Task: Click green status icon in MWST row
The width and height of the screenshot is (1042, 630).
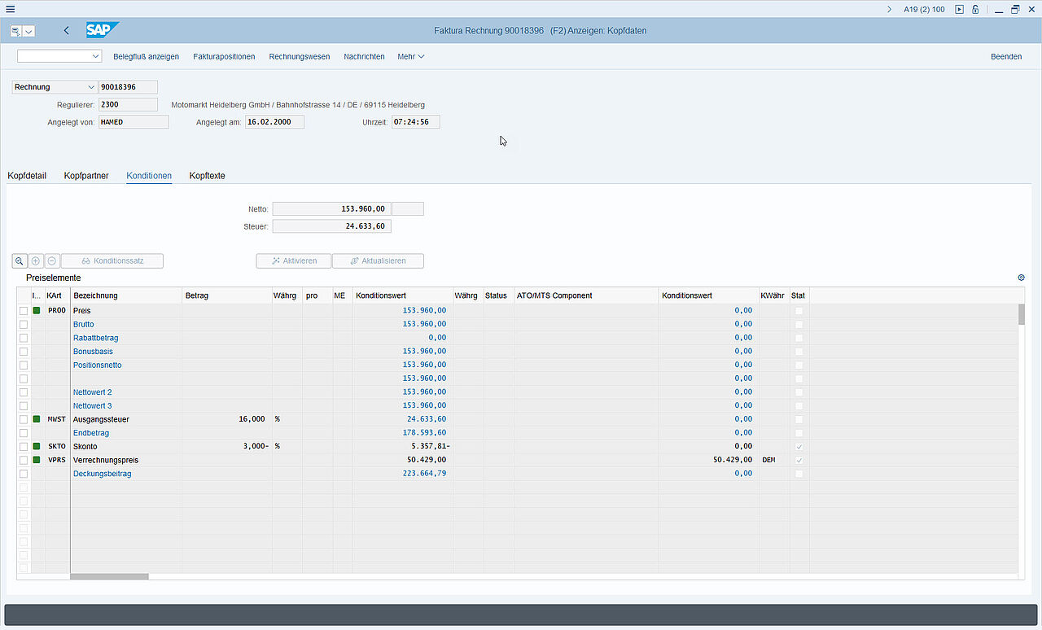Action: (x=37, y=419)
